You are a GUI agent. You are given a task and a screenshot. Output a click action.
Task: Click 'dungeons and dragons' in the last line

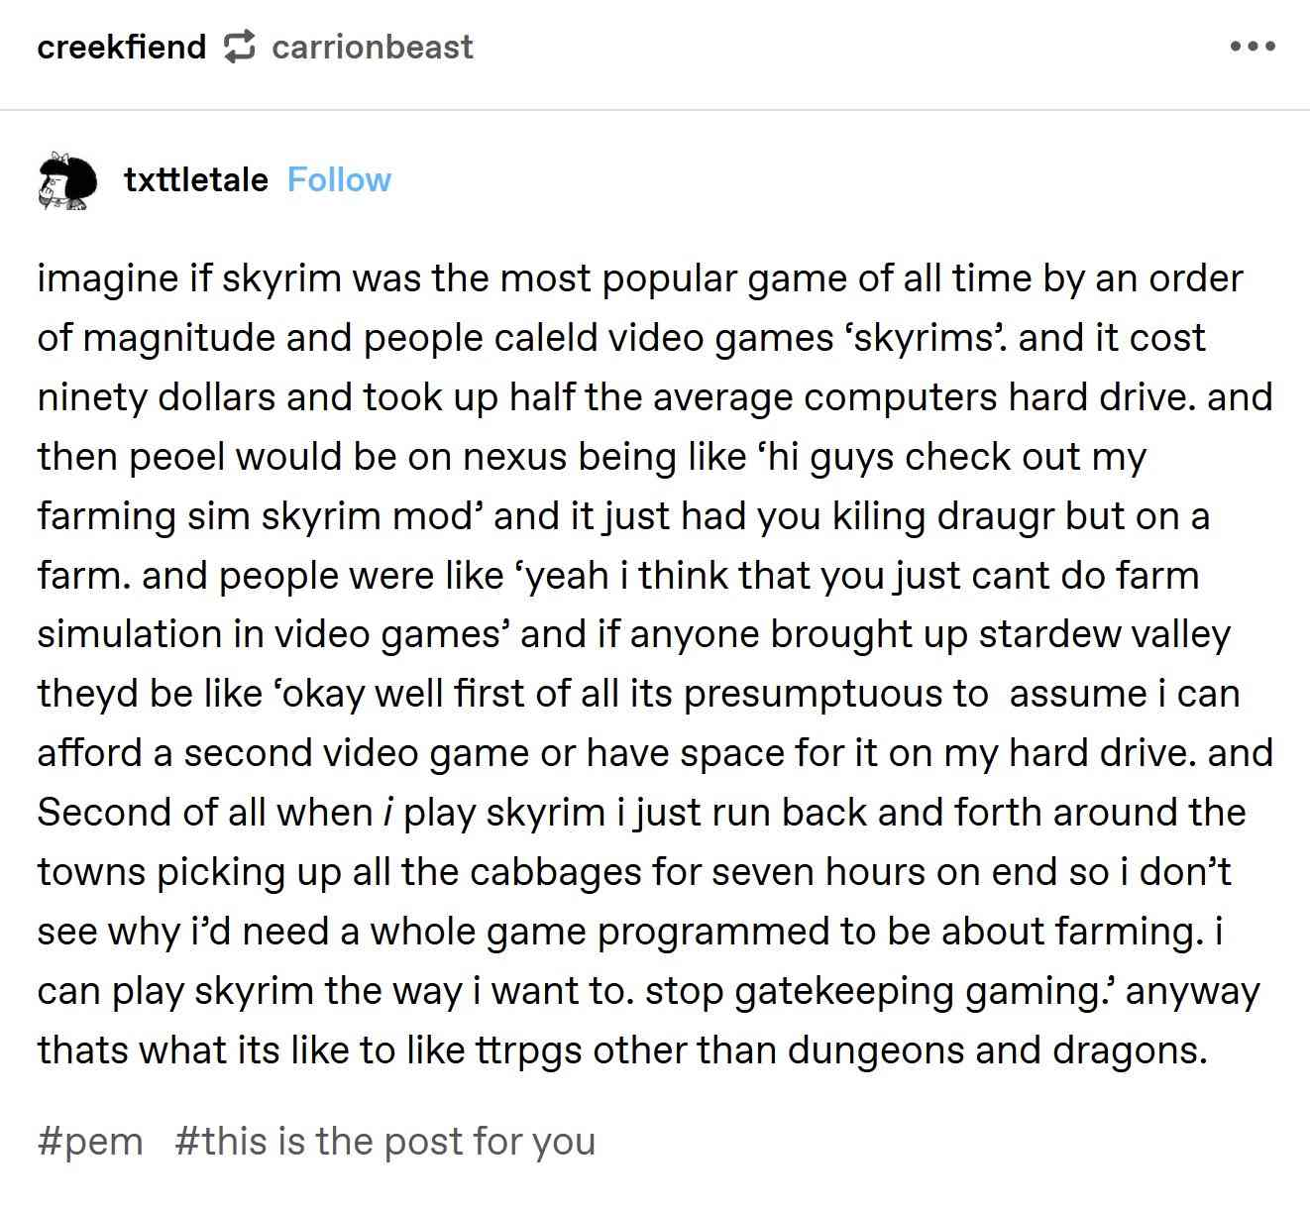[x=997, y=1050]
